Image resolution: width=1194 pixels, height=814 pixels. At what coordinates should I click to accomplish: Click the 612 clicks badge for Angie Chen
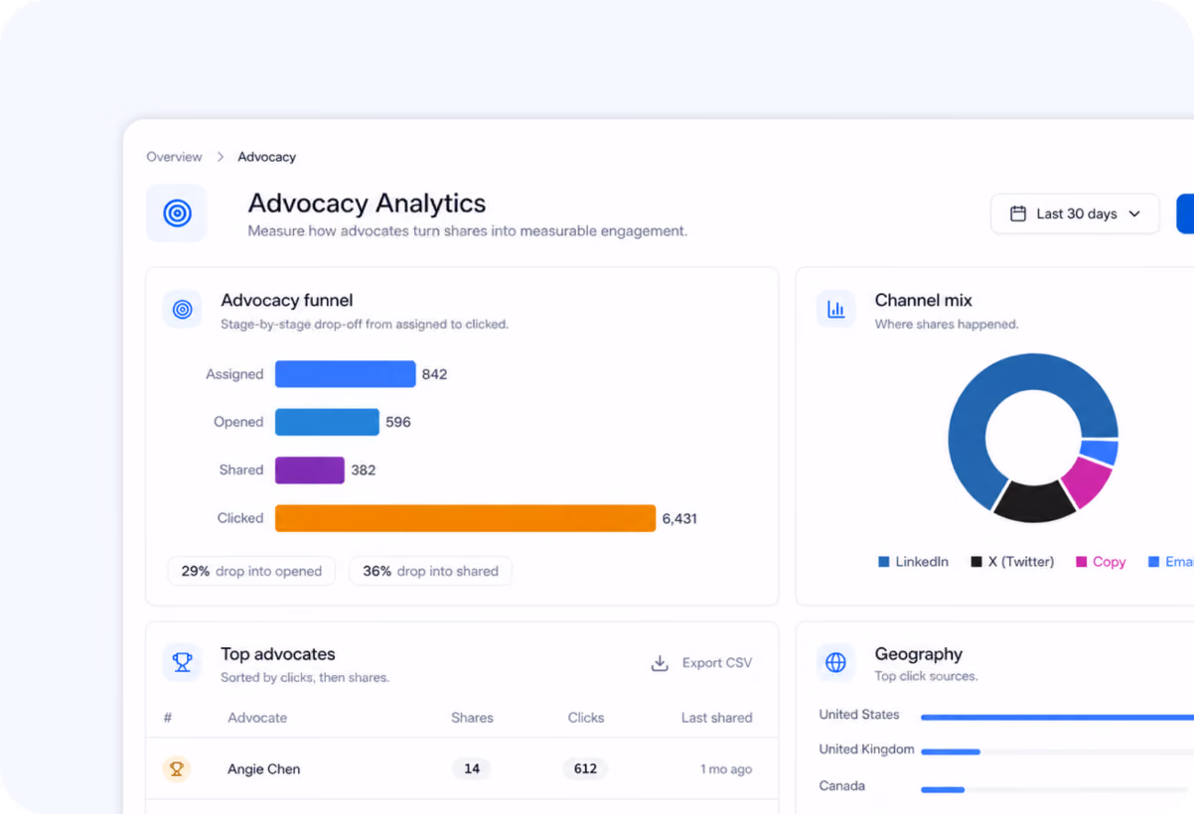click(585, 768)
